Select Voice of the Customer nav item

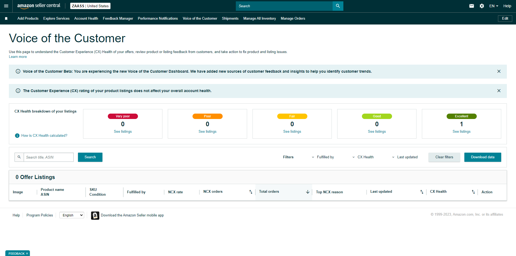pos(200,19)
